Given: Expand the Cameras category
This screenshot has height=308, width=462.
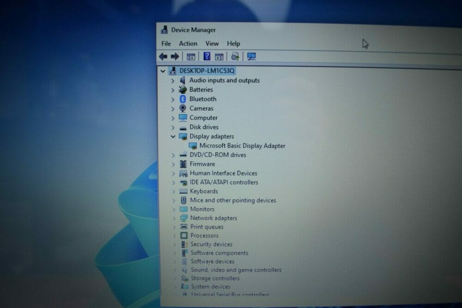Looking at the screenshot, I should coord(173,109).
